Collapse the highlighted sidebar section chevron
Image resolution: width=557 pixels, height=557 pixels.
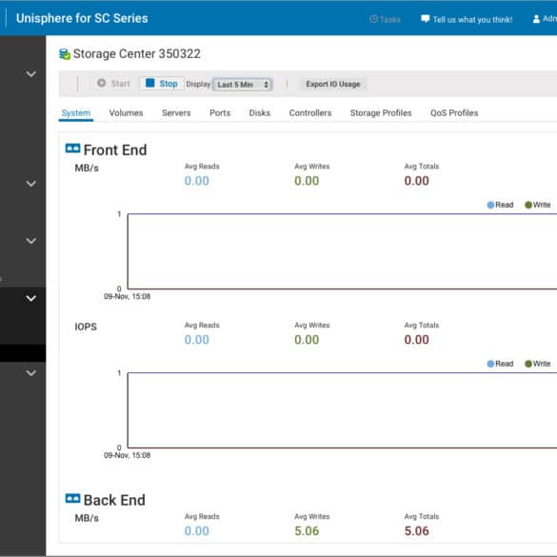[x=31, y=298]
